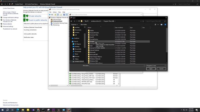The width and height of the screenshot is (200, 112).
Task: Click New folder in Open dialog
Action: (83, 25)
